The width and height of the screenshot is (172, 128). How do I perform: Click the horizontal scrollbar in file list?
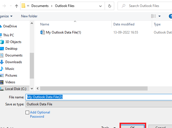tap(94, 88)
